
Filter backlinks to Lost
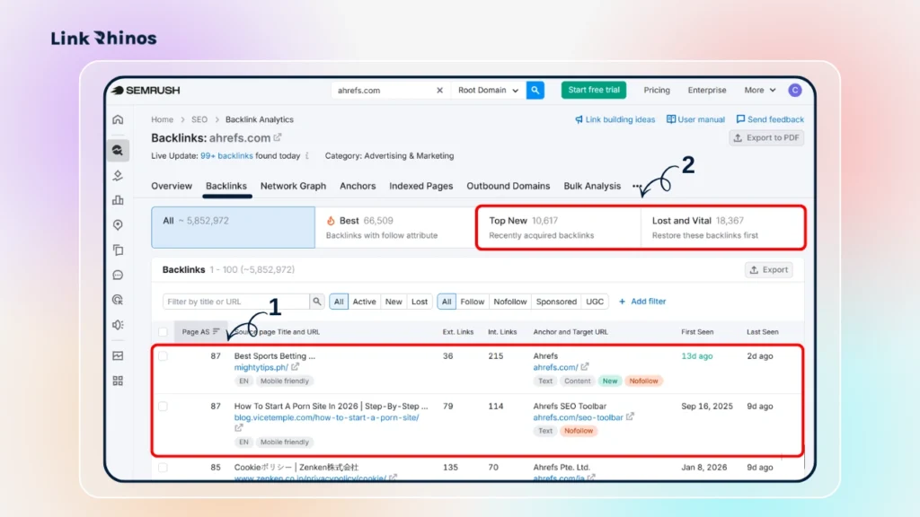click(420, 302)
